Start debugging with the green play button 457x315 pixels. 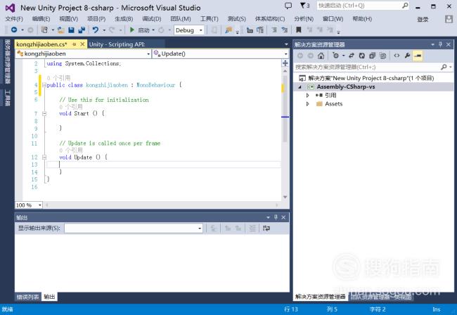click(x=132, y=30)
